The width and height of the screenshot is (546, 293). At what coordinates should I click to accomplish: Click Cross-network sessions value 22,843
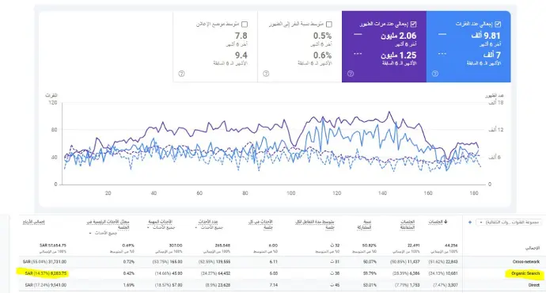tap(451, 261)
